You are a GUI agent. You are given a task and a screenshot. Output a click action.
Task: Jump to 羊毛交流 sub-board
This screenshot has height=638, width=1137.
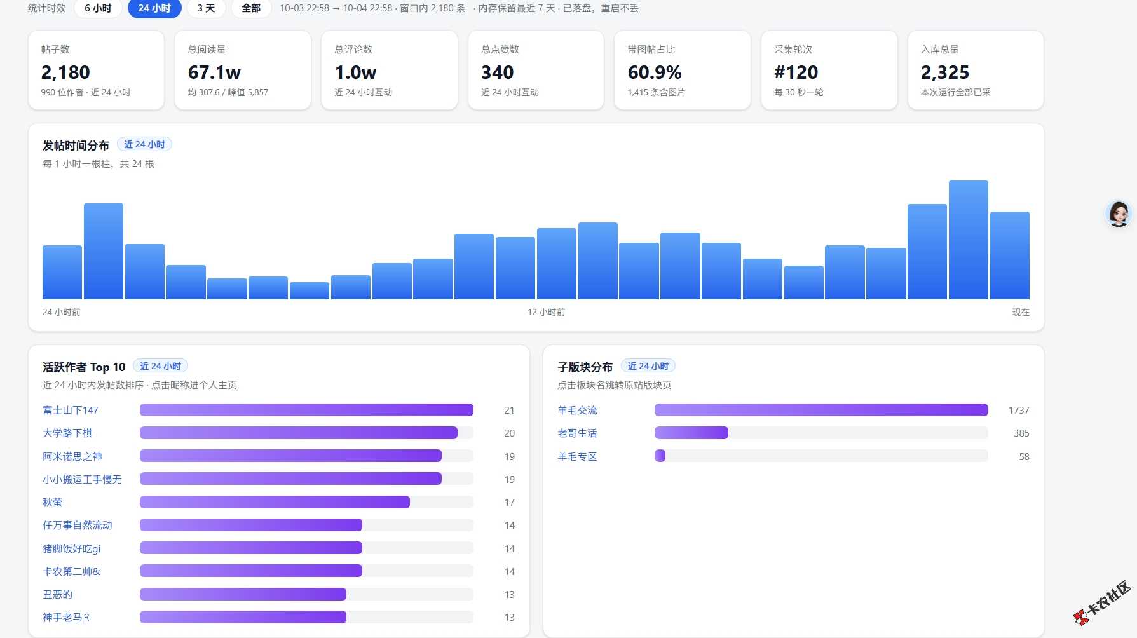(x=578, y=411)
